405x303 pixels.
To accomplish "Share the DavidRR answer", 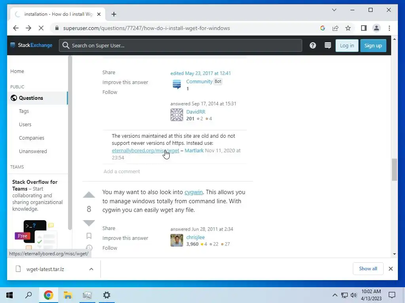I will (109, 73).
